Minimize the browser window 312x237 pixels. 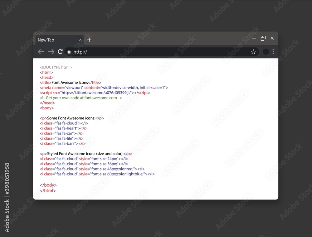254,38
